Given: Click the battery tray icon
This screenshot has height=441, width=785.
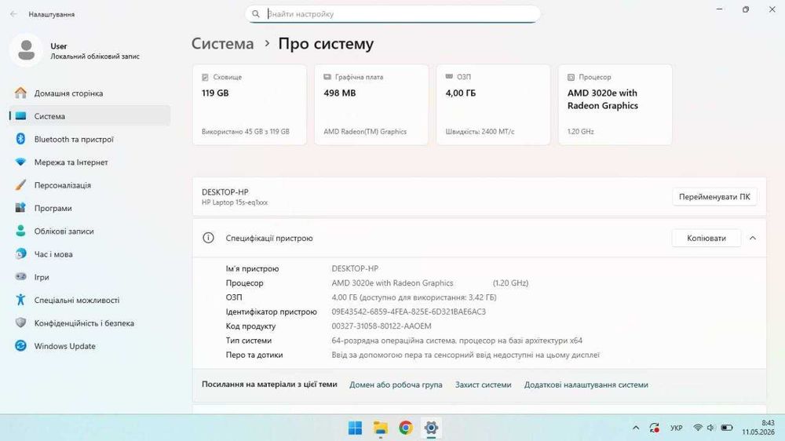Looking at the screenshot, I should (x=727, y=428).
